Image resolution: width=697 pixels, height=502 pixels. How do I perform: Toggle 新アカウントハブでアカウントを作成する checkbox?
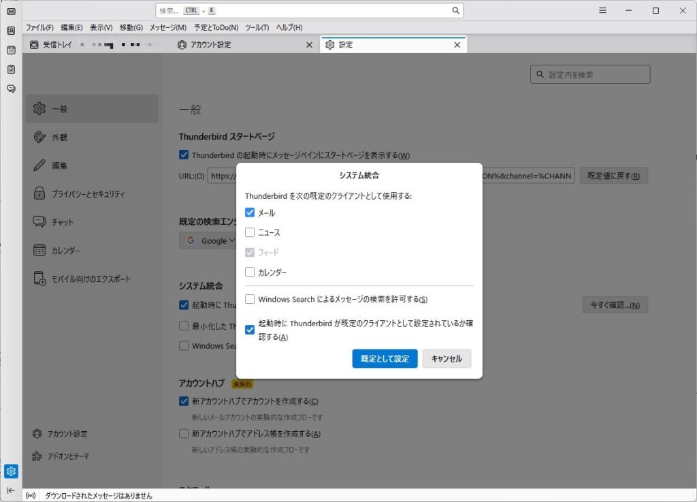(184, 401)
